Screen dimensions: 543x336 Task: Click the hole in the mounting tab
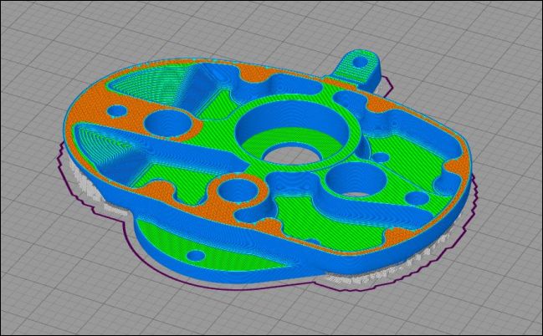pyautogui.click(x=360, y=62)
